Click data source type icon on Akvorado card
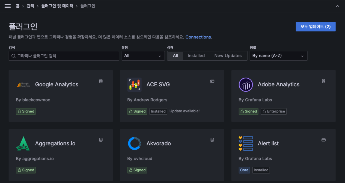The width and height of the screenshot is (345, 183). click(212, 140)
